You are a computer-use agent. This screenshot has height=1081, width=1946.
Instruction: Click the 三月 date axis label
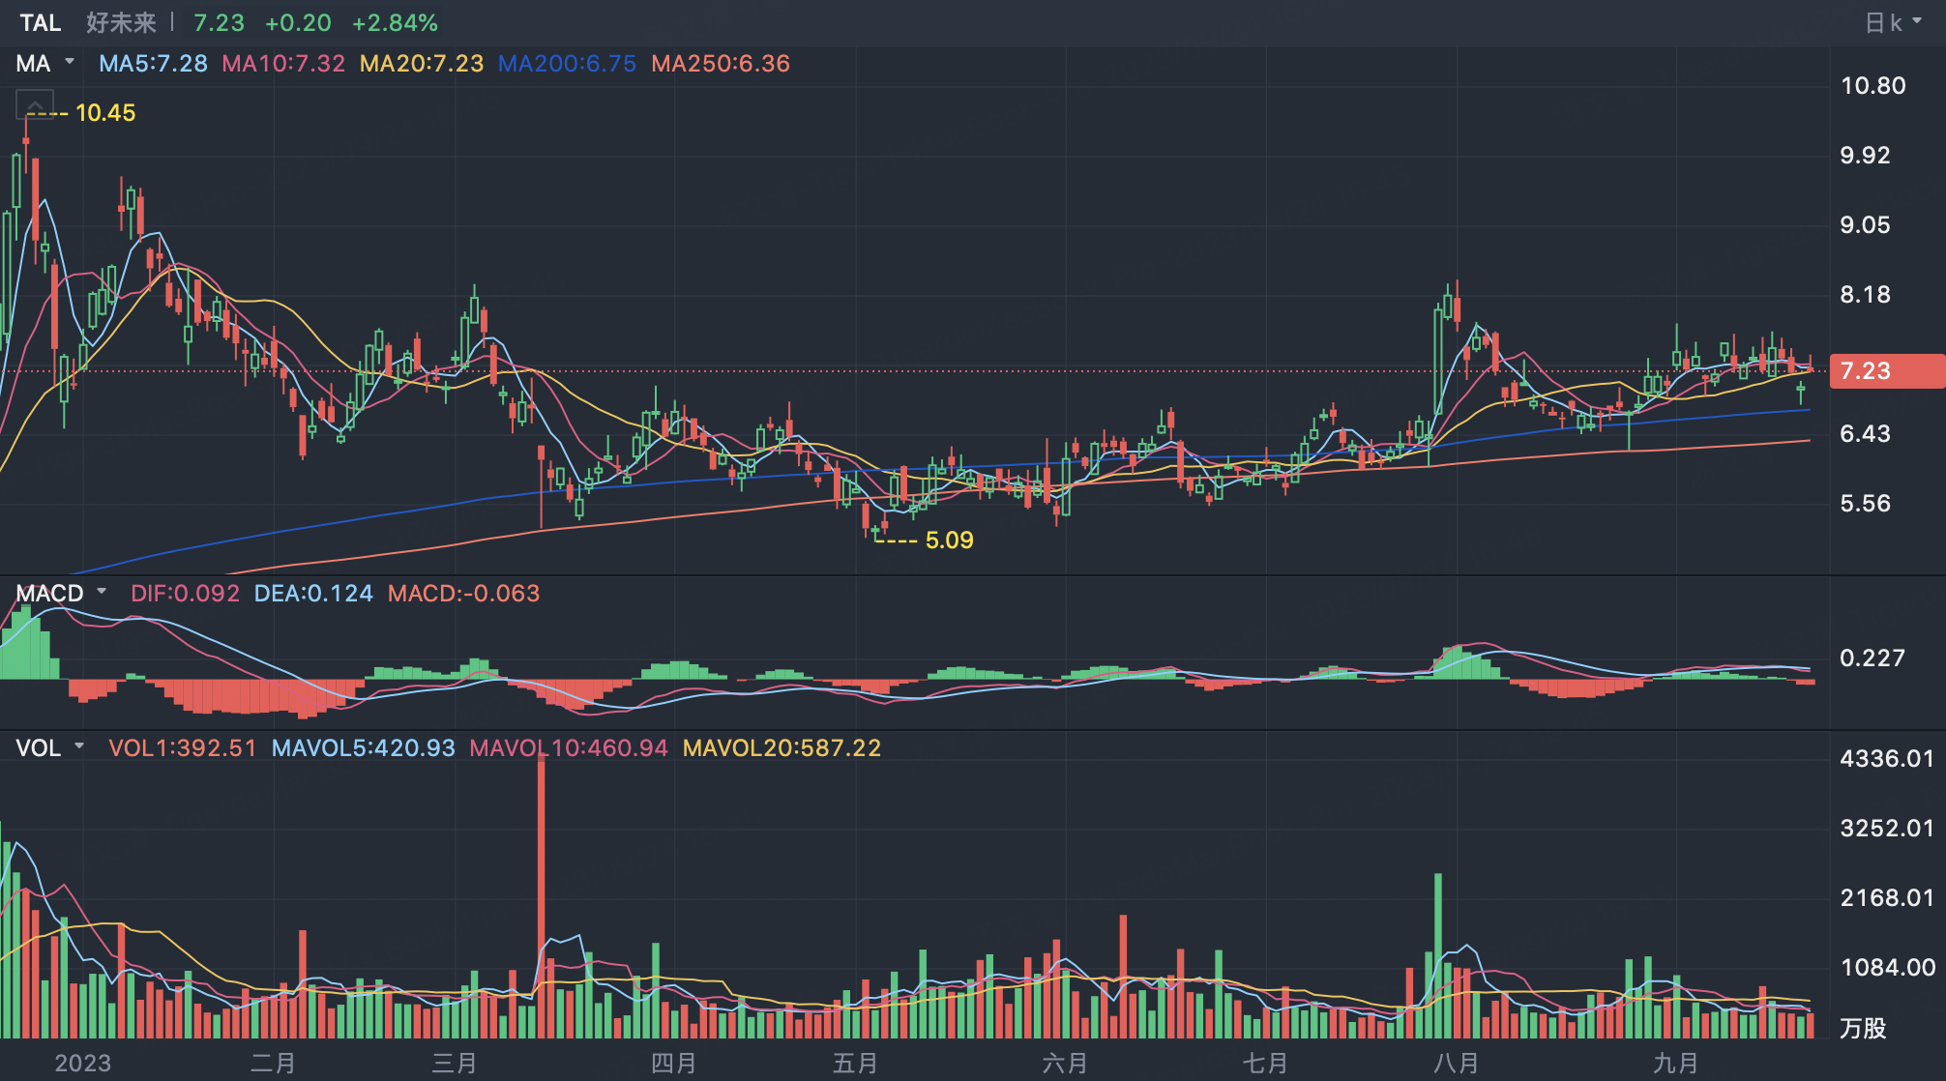pyautogui.click(x=454, y=1063)
